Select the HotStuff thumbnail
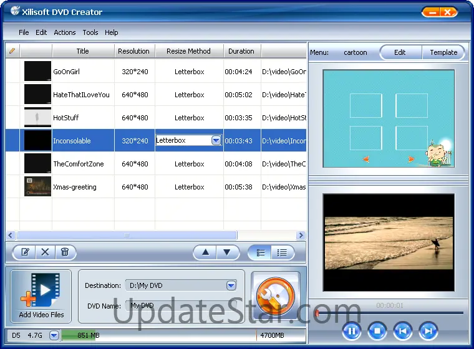 click(x=37, y=117)
